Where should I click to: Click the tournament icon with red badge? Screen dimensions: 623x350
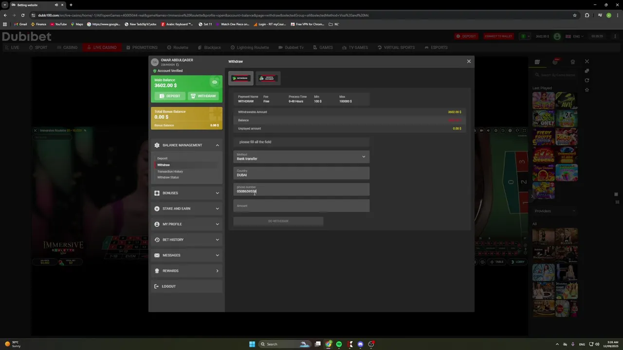555,62
